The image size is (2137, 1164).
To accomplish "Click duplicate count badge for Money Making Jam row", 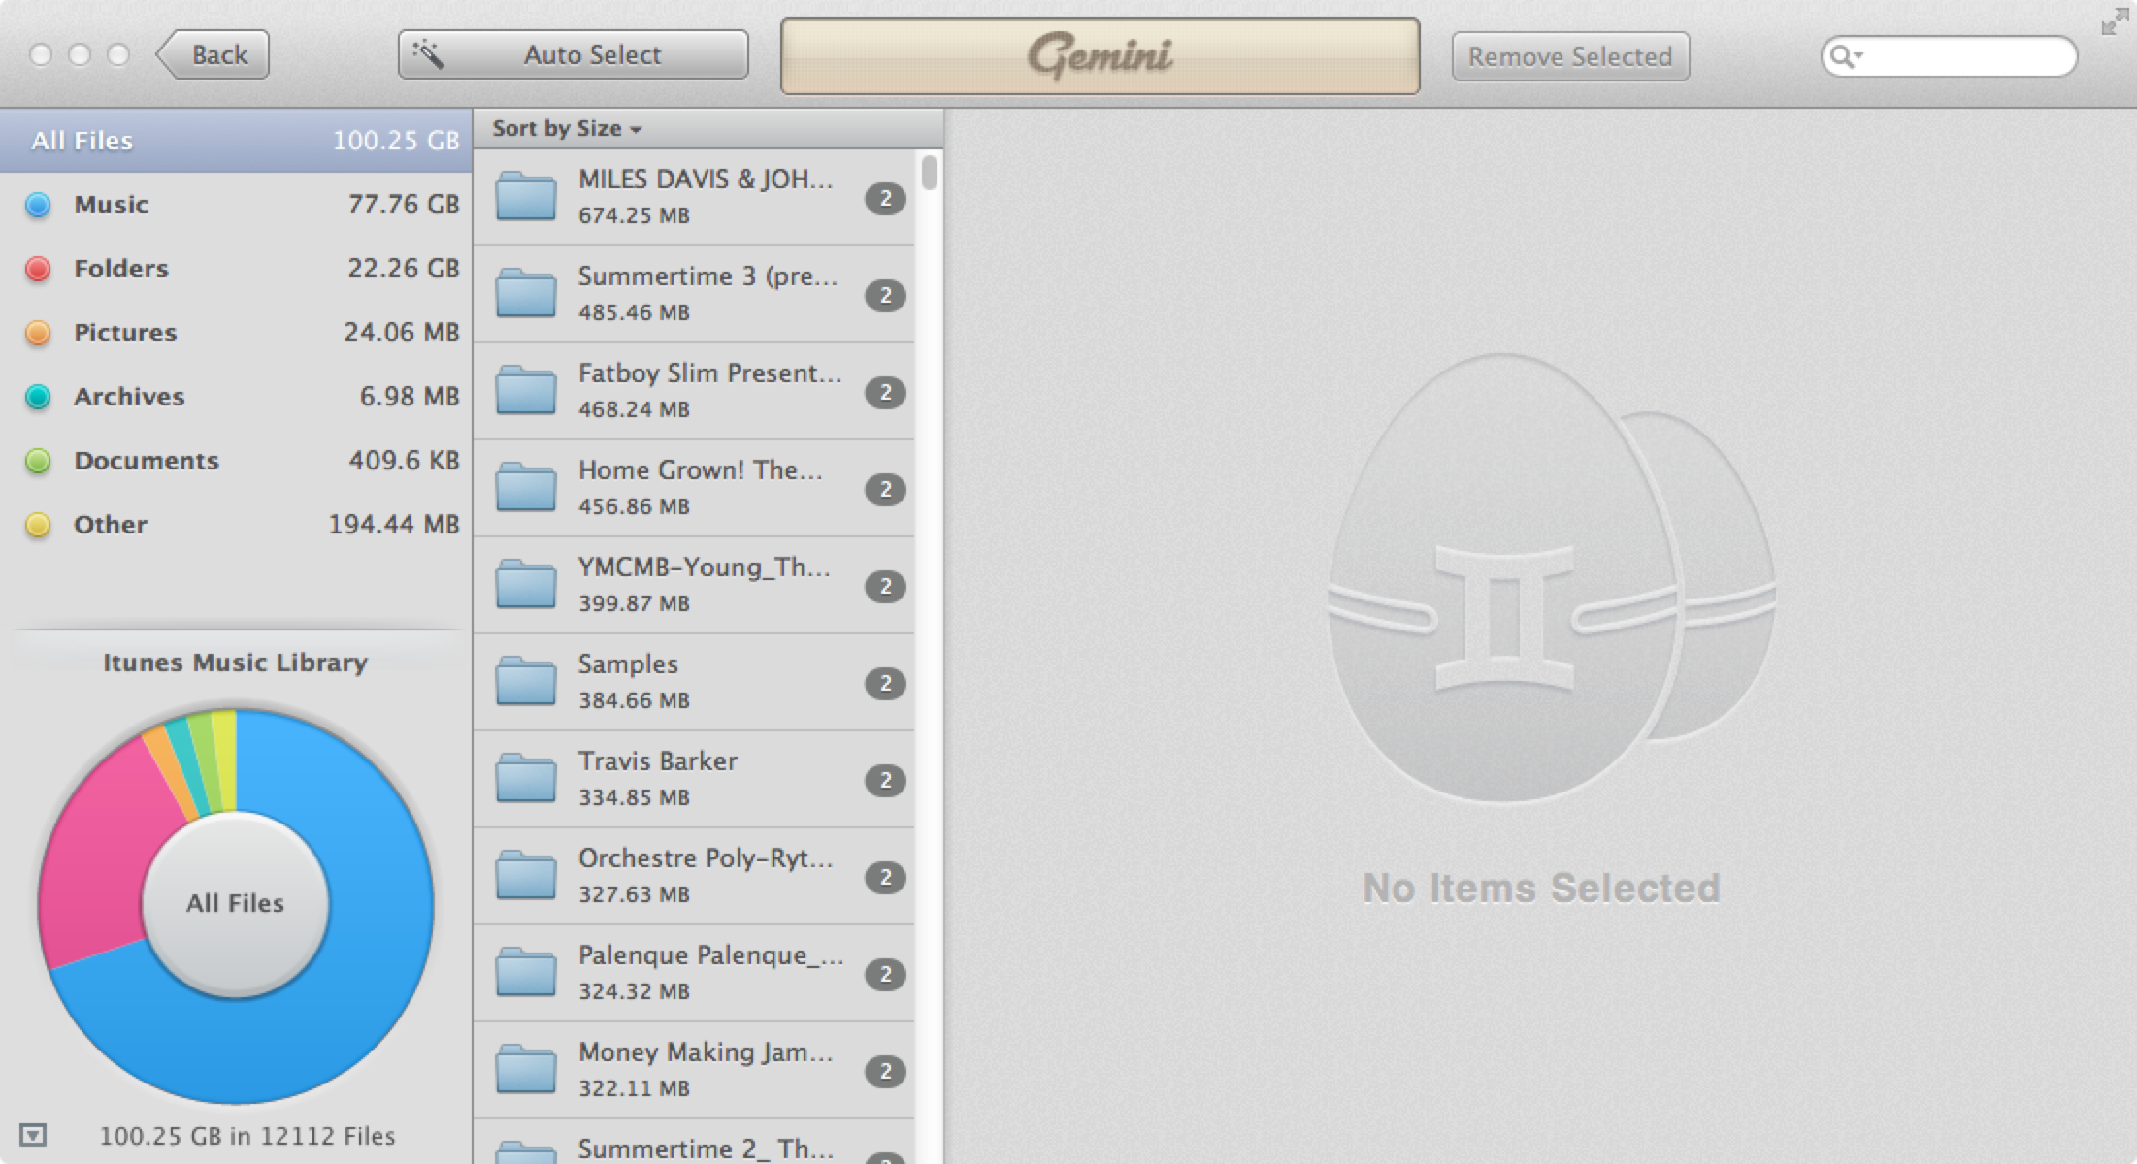I will (x=885, y=1072).
